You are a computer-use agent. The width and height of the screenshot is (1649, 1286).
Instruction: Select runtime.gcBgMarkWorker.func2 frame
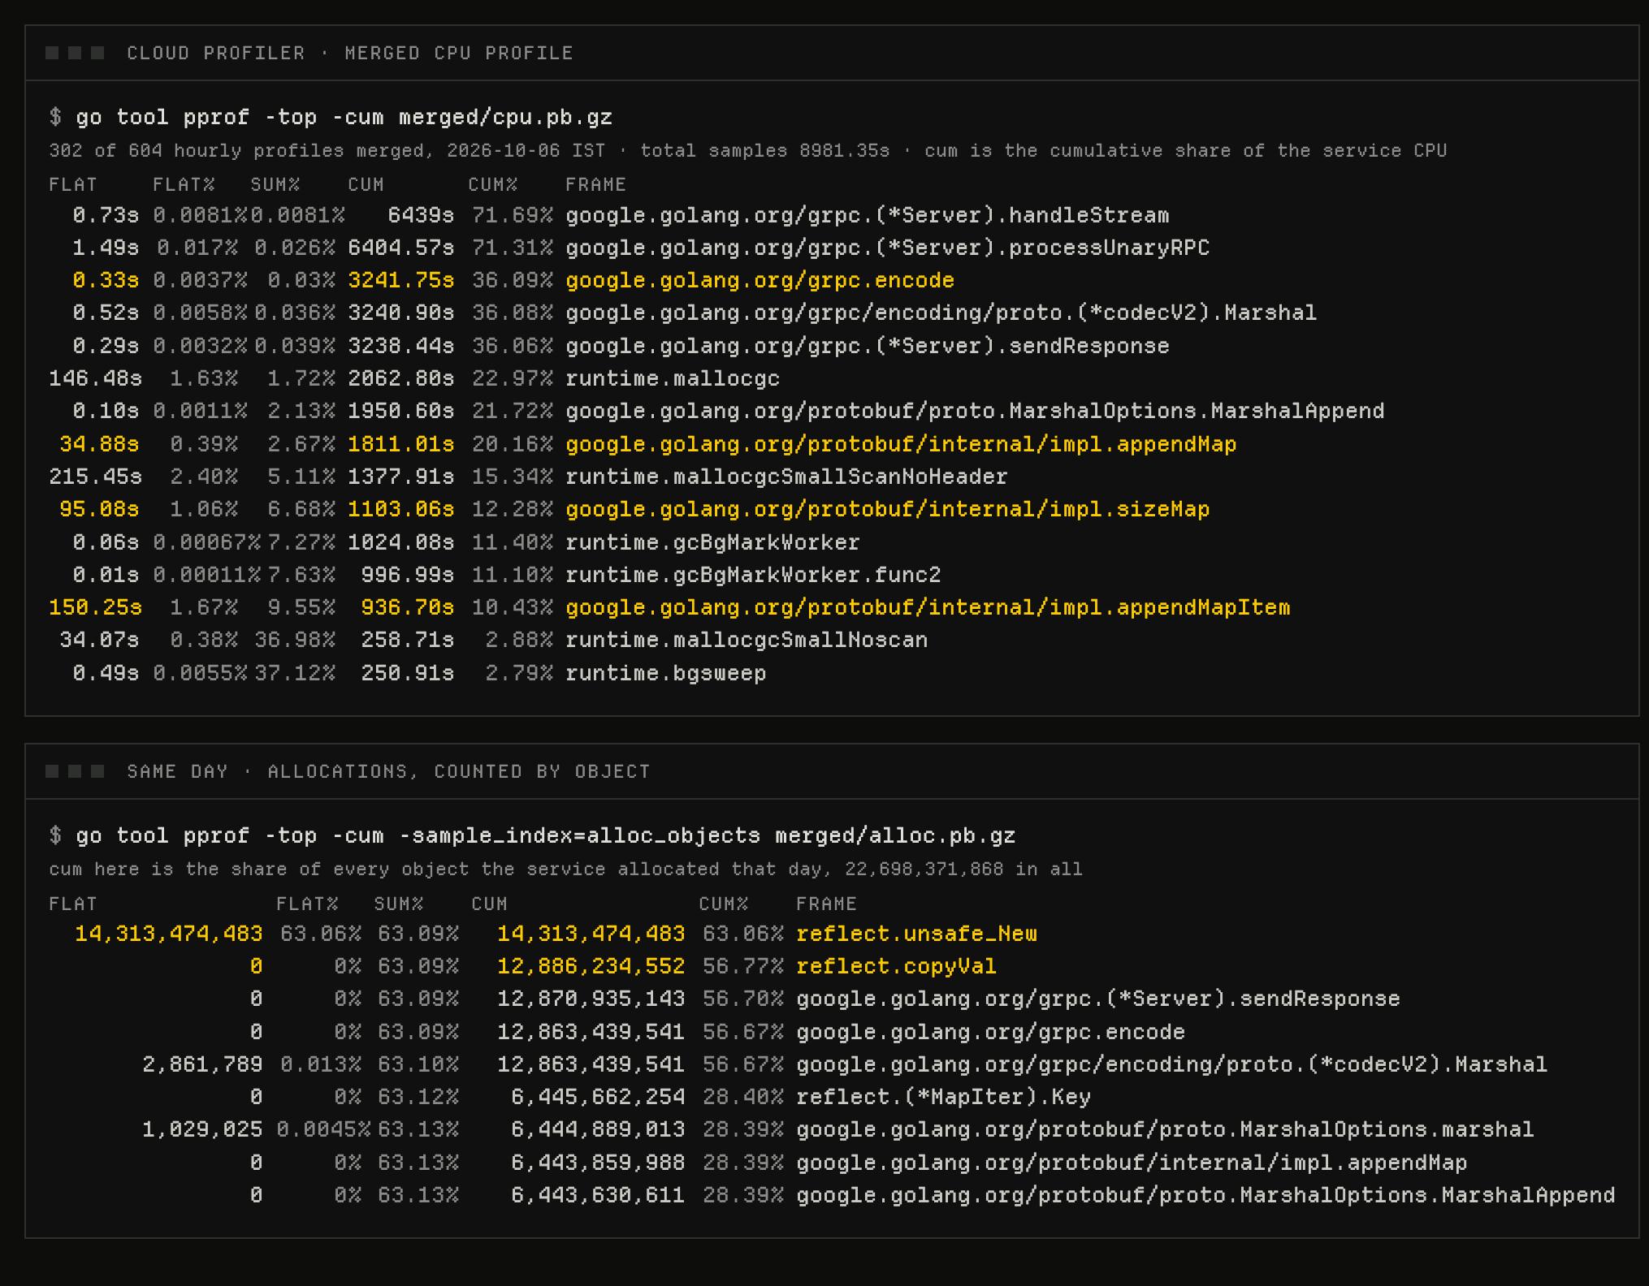point(753,575)
